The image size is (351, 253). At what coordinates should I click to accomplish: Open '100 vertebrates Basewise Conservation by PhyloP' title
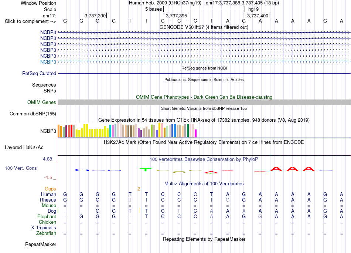tap(204, 159)
